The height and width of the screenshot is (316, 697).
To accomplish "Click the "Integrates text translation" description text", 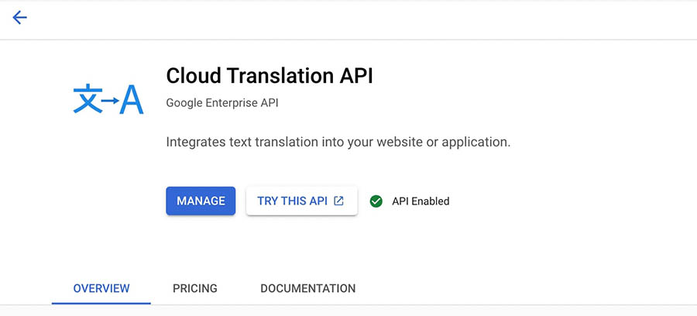I will coord(338,143).
